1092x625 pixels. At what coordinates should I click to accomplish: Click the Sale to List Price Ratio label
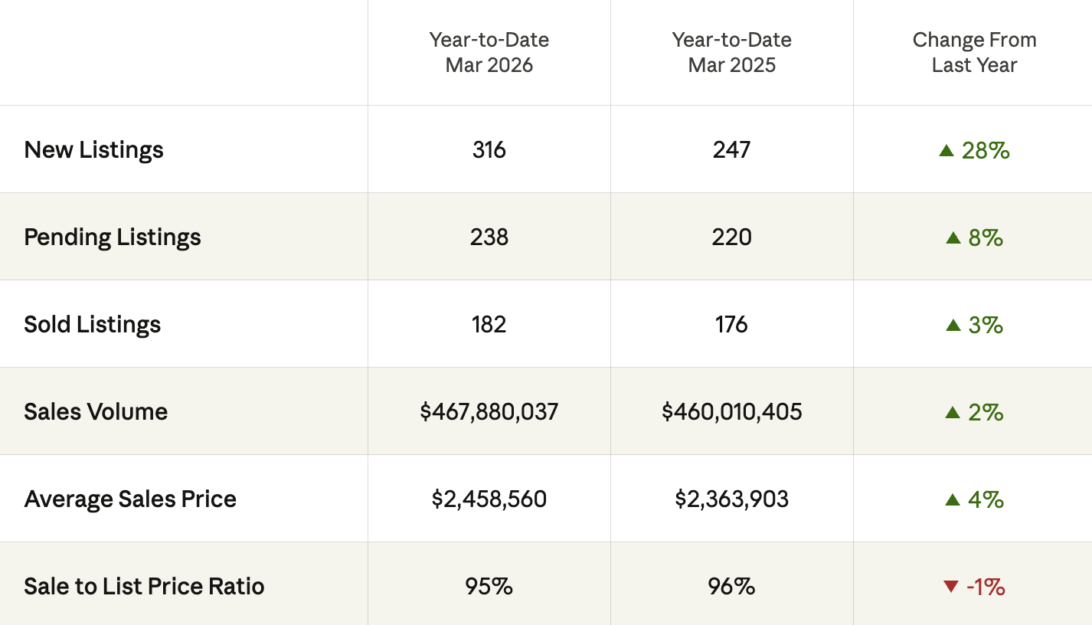pos(144,586)
